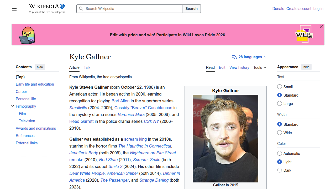Click the language translate icon

234,57
